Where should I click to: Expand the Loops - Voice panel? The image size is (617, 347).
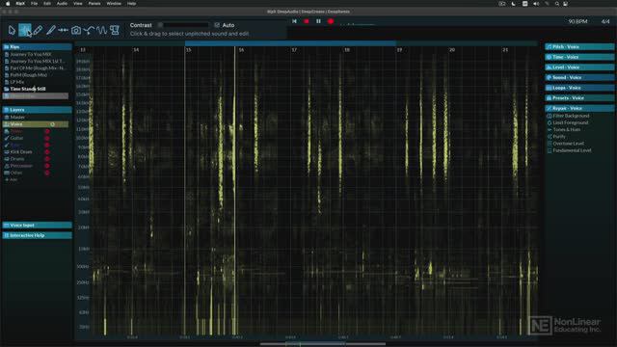tap(579, 88)
